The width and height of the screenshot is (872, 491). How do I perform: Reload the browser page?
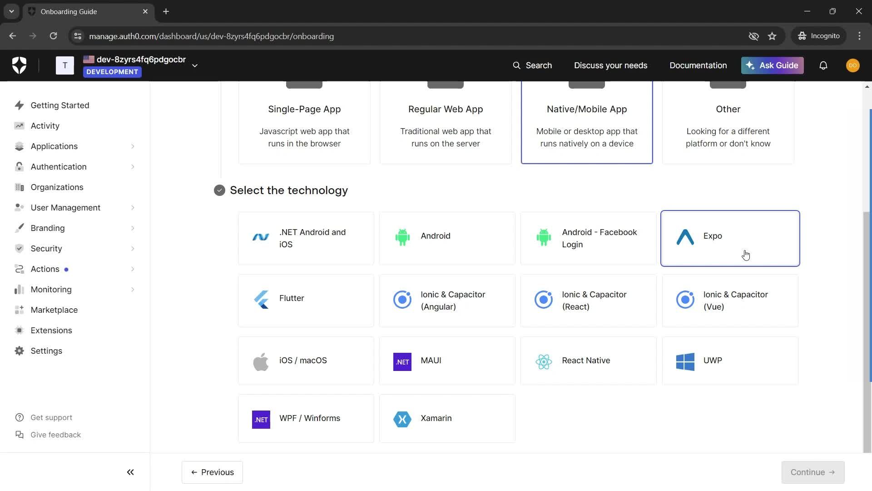(x=53, y=36)
